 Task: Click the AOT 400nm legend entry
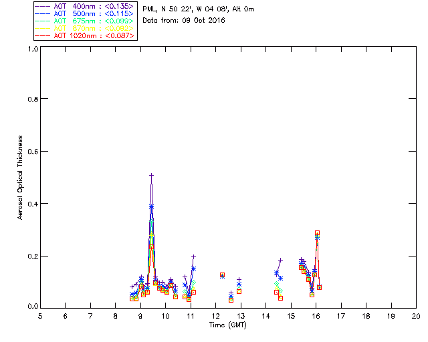point(84,6)
